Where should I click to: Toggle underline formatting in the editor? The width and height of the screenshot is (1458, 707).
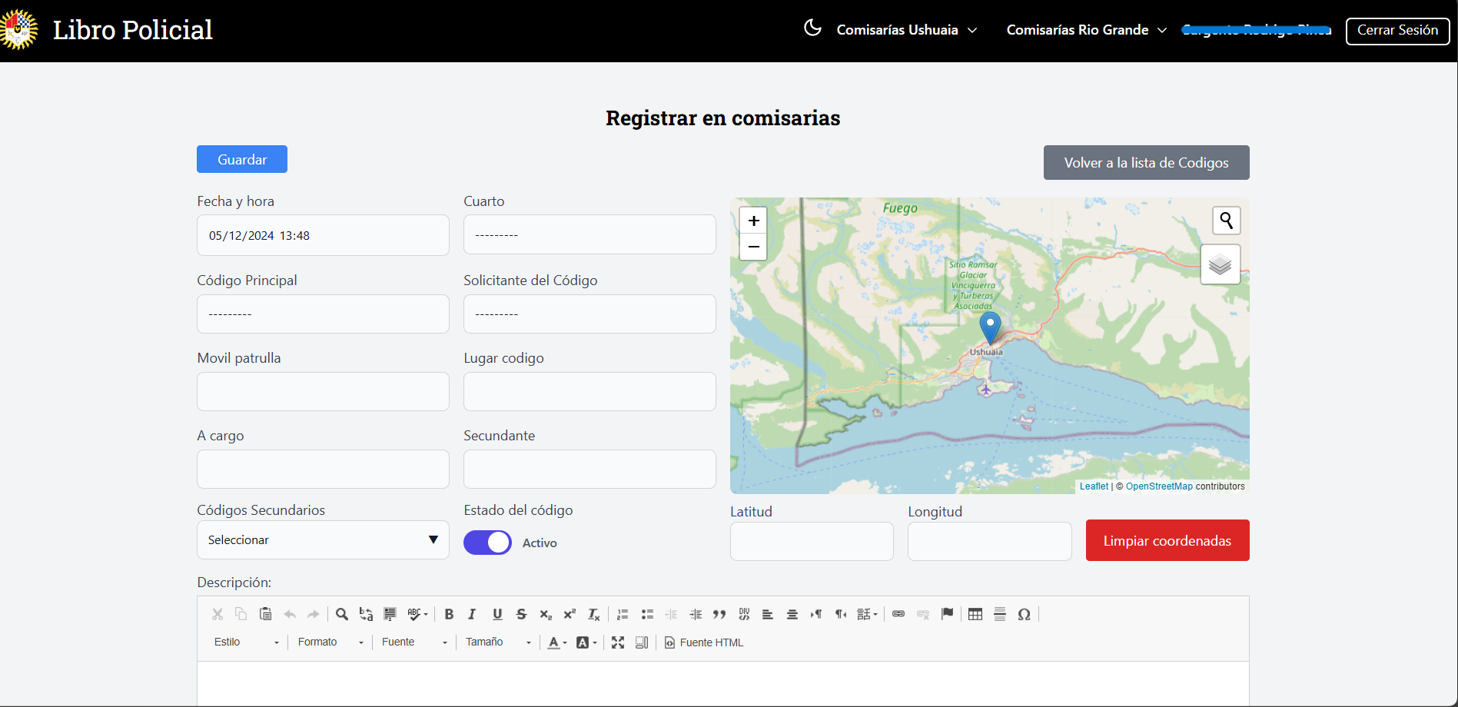[497, 614]
